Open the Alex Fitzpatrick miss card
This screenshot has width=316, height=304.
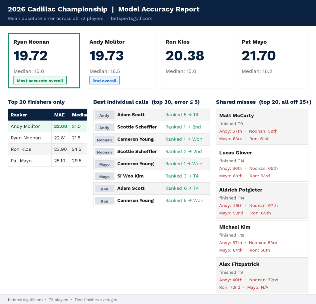tap(262, 275)
